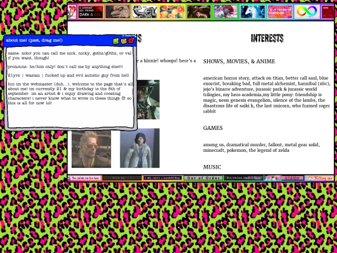Close the about me window with red X
Viewport: 337px width, 253px height.
pos(131,41)
